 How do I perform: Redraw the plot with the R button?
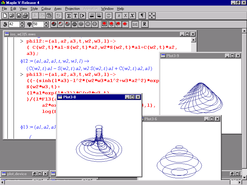point(144,24)
